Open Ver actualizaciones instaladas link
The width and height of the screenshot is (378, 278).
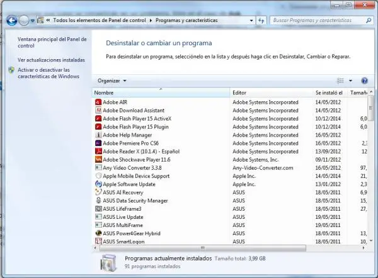pos(51,60)
